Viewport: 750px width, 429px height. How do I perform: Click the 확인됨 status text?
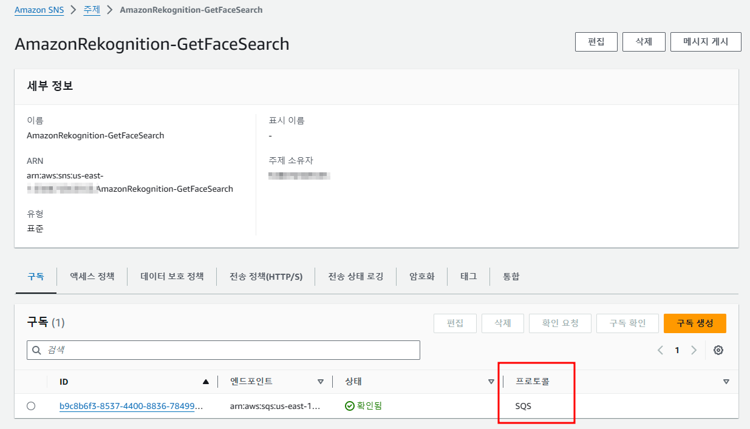369,406
